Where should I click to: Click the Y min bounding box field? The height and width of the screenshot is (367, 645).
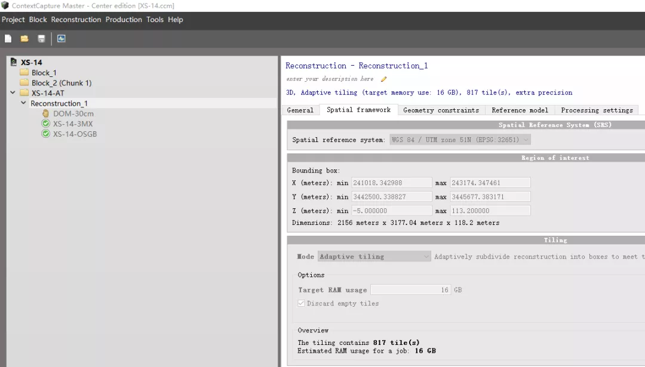point(392,197)
